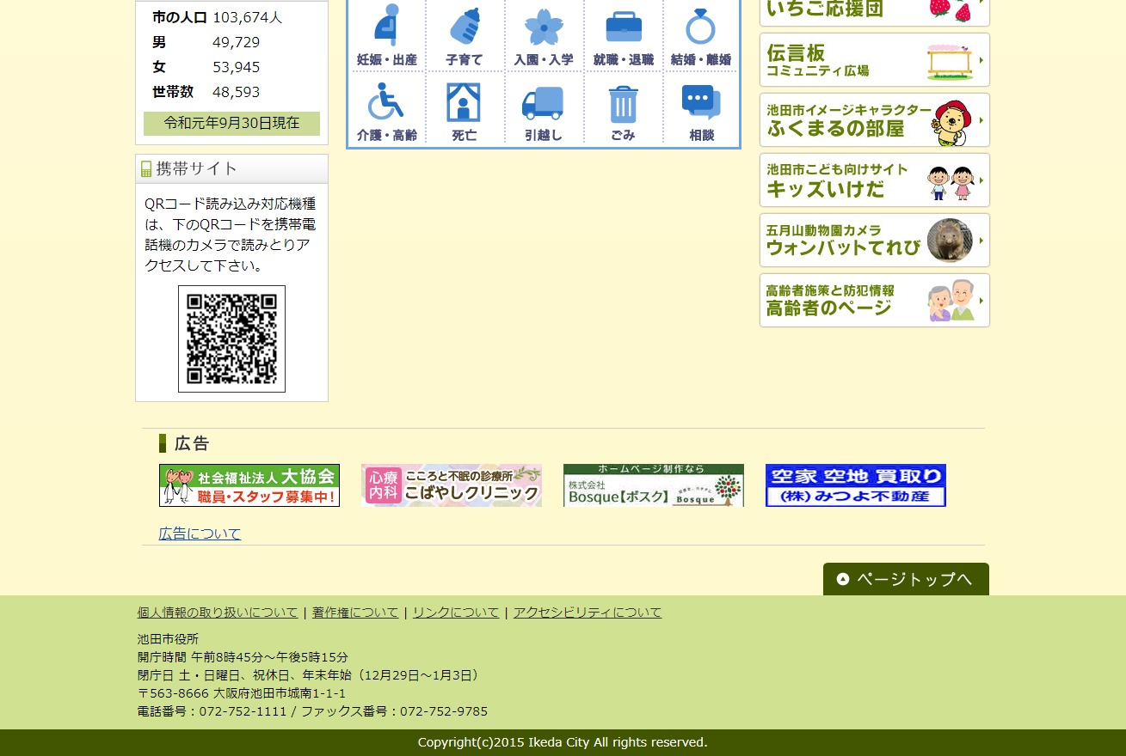Jump to page top with ページトップへ

[x=906, y=579]
